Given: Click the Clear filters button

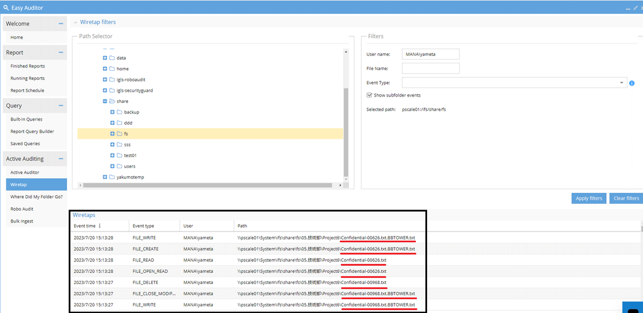Looking at the screenshot, I should (626, 198).
